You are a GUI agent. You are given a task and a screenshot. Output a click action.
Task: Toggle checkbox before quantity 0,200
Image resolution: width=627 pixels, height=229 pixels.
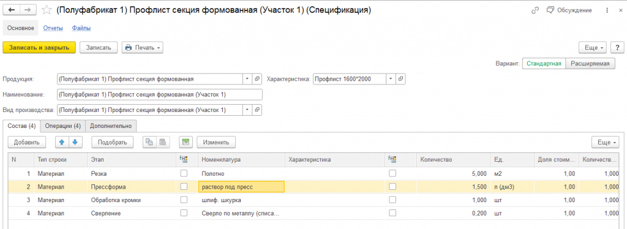coord(392,214)
